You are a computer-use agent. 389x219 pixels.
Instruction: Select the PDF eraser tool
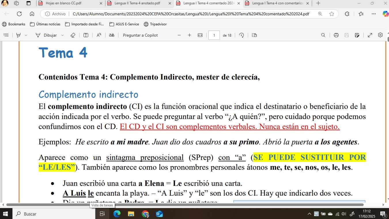[x=73, y=35]
